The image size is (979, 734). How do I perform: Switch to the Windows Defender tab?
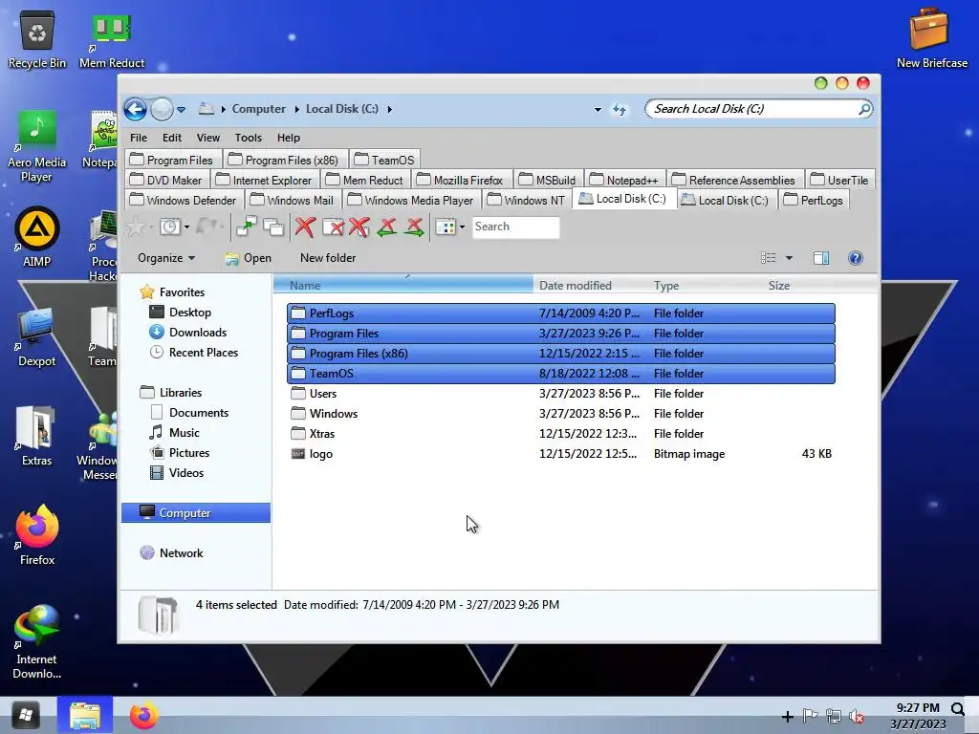pos(184,200)
